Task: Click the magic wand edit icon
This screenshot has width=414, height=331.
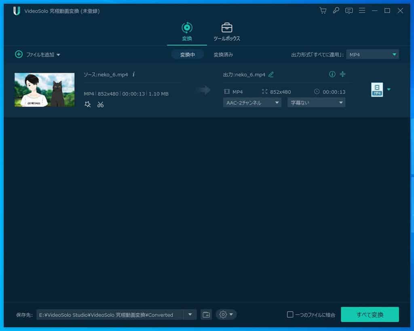Action: pos(87,104)
